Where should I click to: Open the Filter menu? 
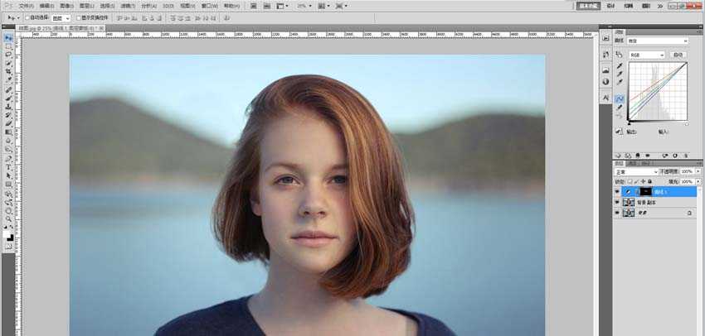click(127, 5)
